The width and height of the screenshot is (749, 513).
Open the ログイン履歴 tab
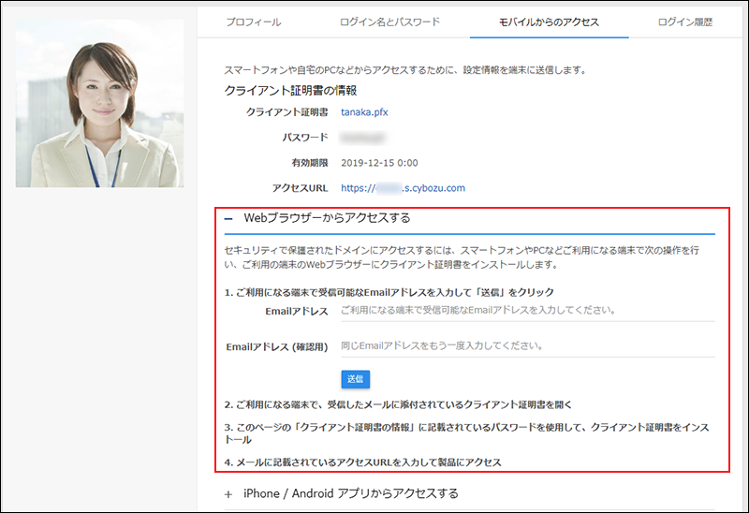685,22
